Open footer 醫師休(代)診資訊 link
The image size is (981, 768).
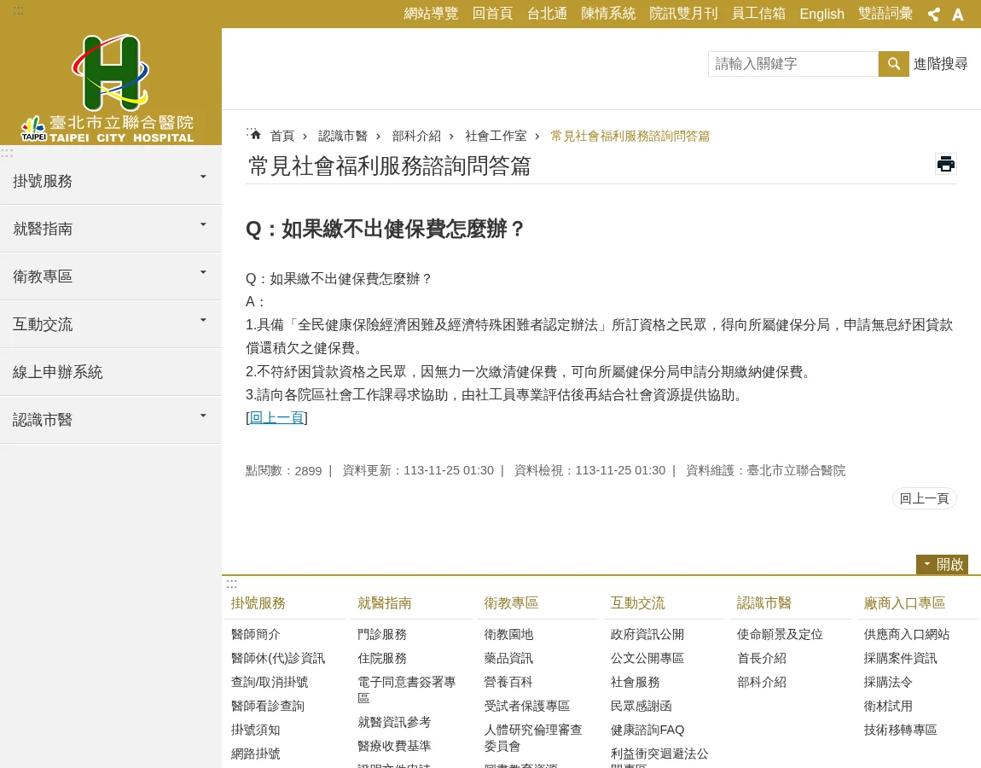[x=278, y=659]
